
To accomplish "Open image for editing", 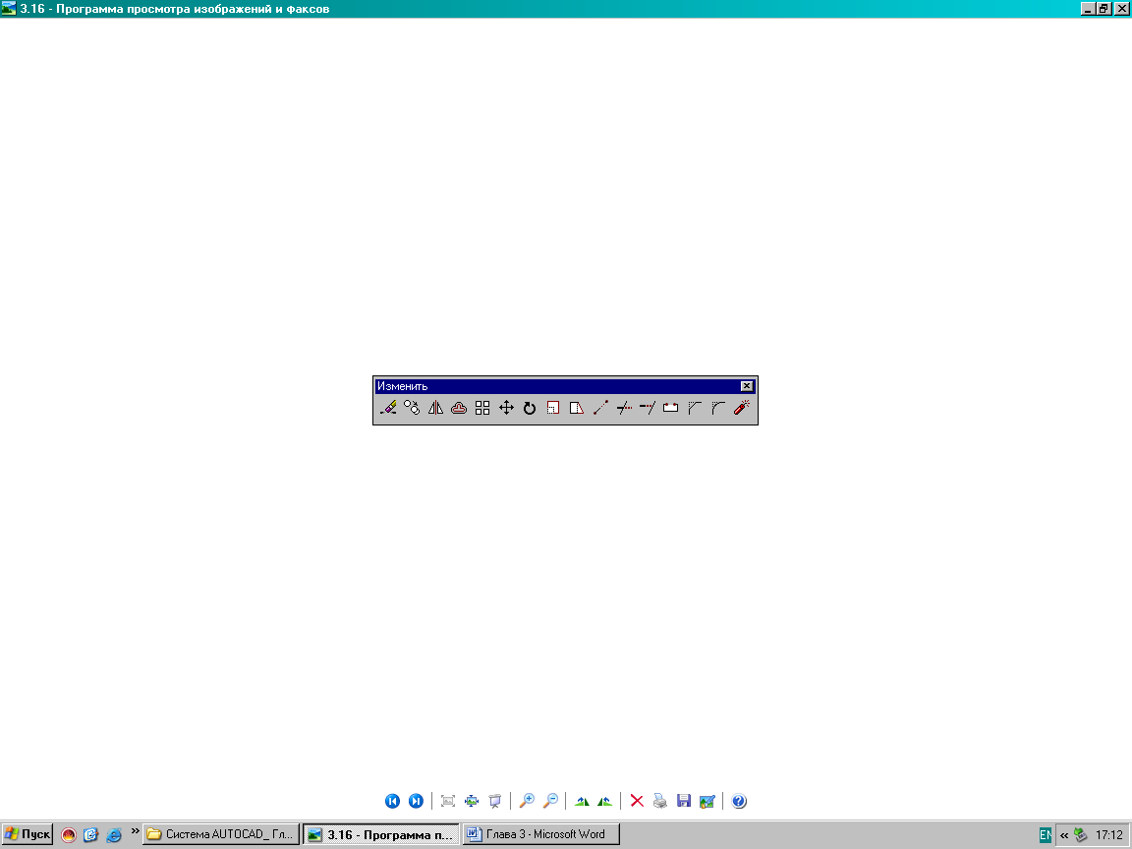I will (x=707, y=801).
